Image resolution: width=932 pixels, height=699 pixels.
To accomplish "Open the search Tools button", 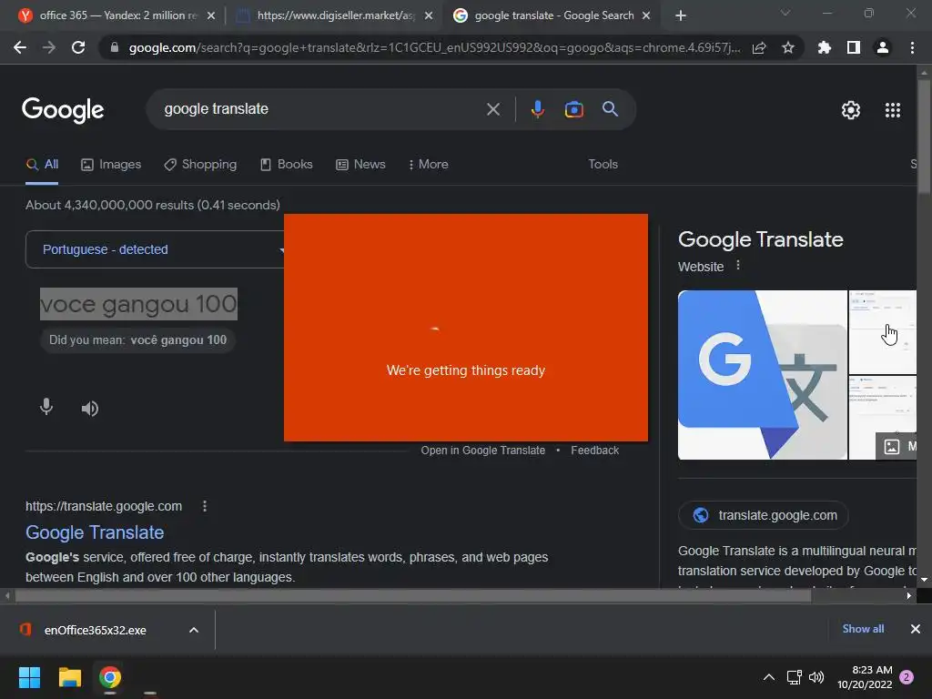I will 603,164.
